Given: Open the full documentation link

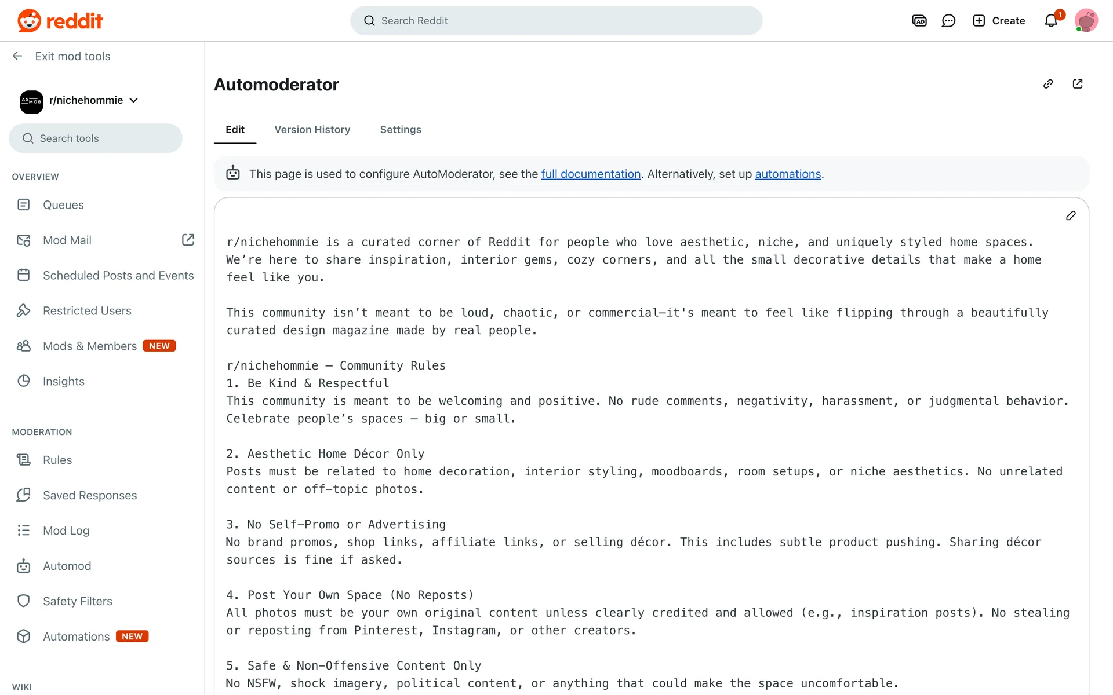Looking at the screenshot, I should click(x=591, y=174).
